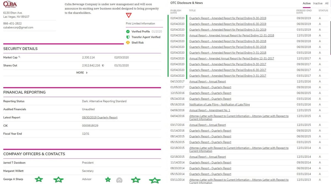The width and height of the screenshot is (331, 184).
Task: Open Amended Annual Report for Period Ending 12-31-2017
Action: point(232,58)
